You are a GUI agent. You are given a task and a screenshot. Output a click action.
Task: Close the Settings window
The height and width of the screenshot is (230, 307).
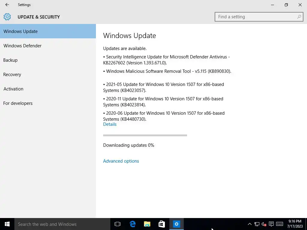pos(300,5)
